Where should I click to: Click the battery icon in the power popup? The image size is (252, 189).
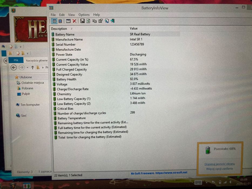[x=208, y=150]
